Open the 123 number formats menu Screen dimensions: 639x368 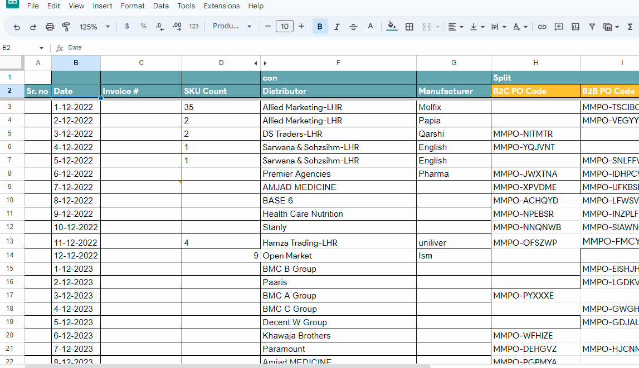[x=194, y=27]
